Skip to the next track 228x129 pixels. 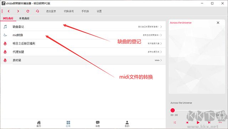click(209, 123)
